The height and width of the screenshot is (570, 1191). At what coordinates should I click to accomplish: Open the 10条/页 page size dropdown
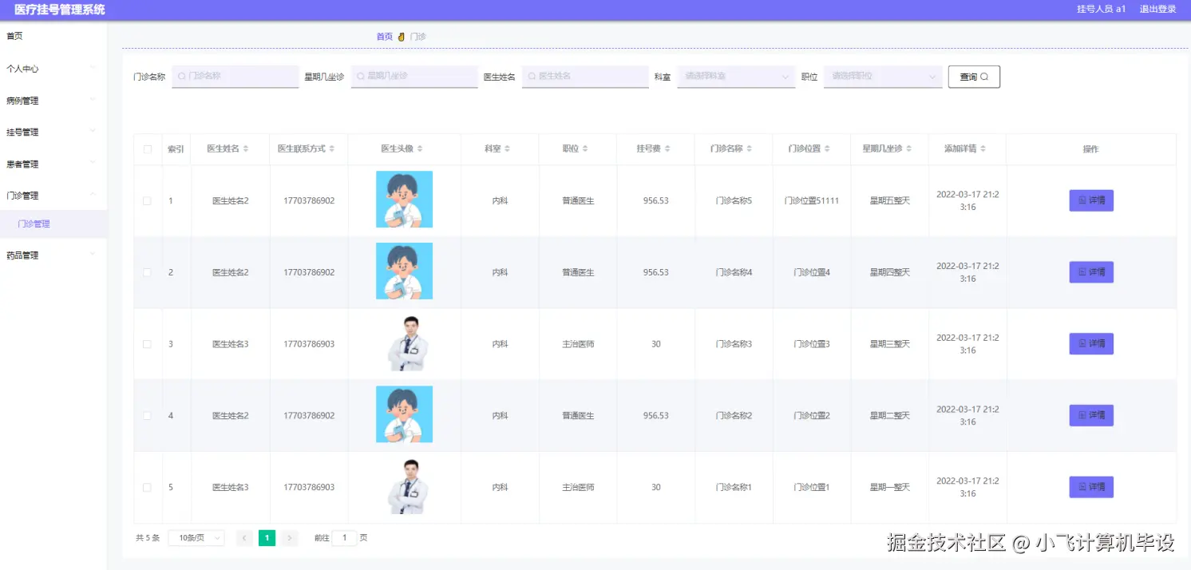tap(196, 538)
